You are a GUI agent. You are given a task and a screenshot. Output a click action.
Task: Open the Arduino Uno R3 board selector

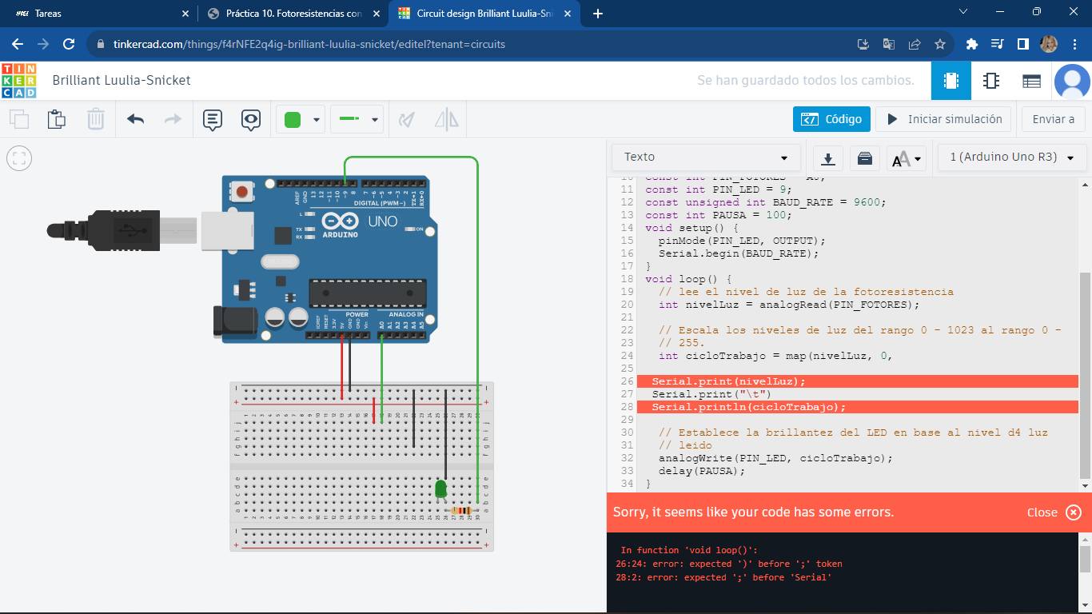pyautogui.click(x=1012, y=157)
